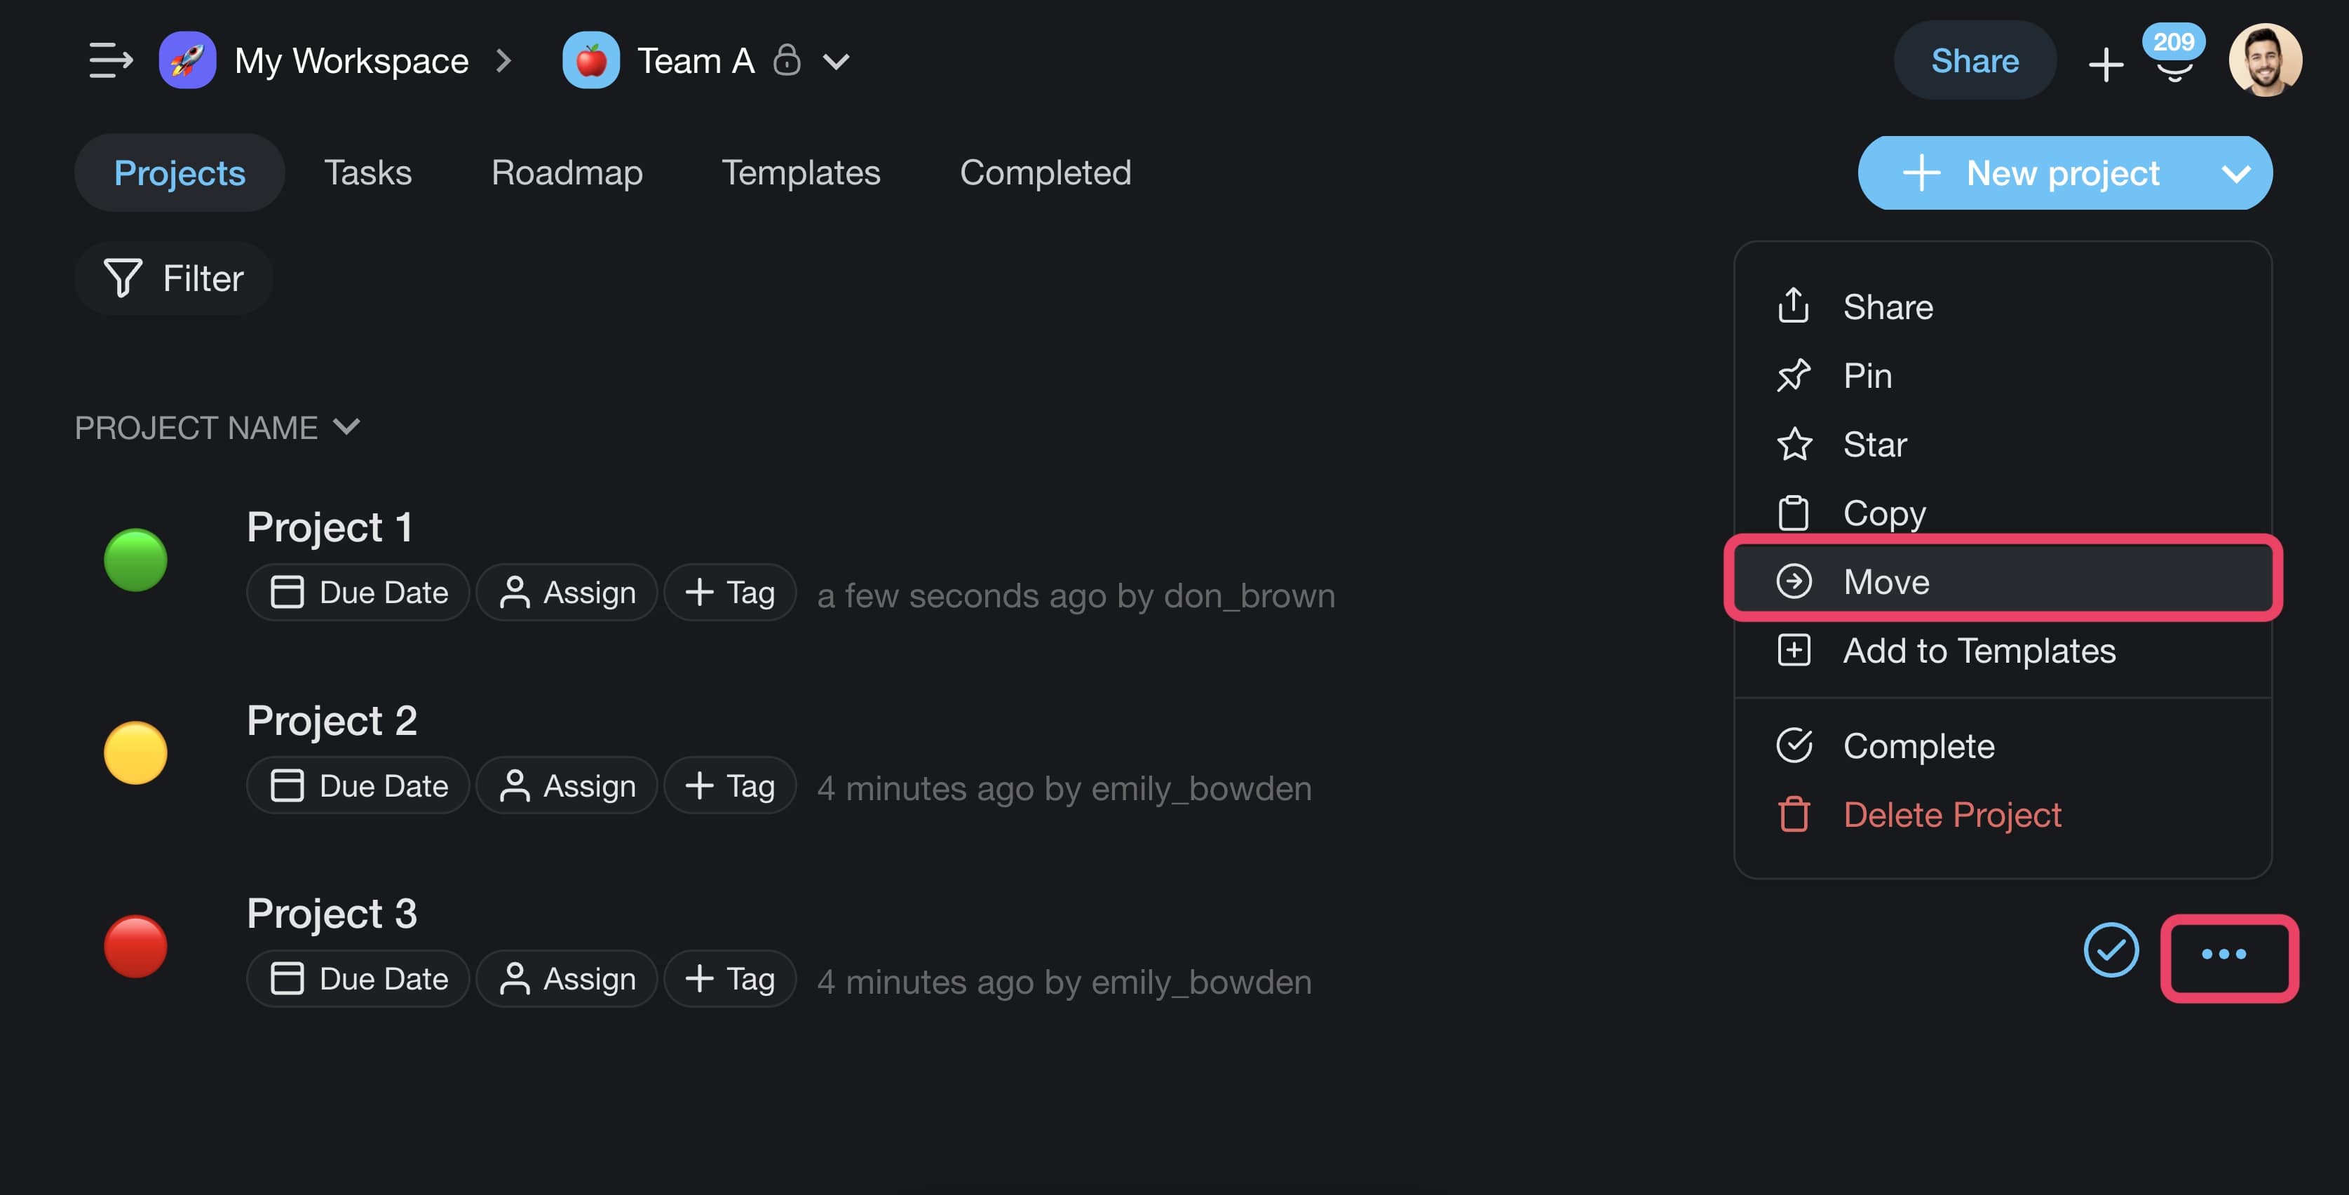Click the My Workspace rocket icon
The image size is (2349, 1195).
tap(187, 60)
